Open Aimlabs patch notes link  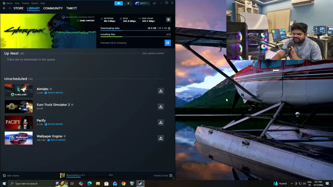click(x=54, y=93)
